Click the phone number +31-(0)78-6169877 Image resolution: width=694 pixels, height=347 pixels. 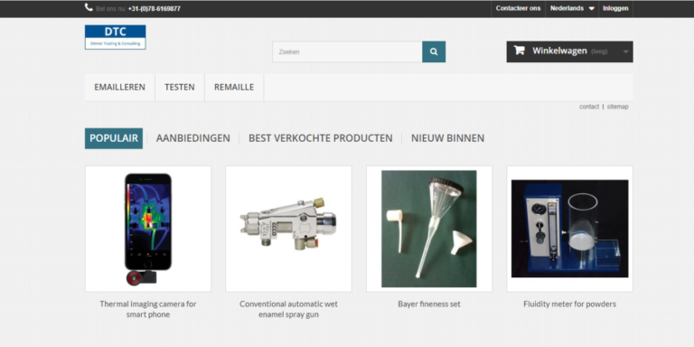(x=155, y=8)
